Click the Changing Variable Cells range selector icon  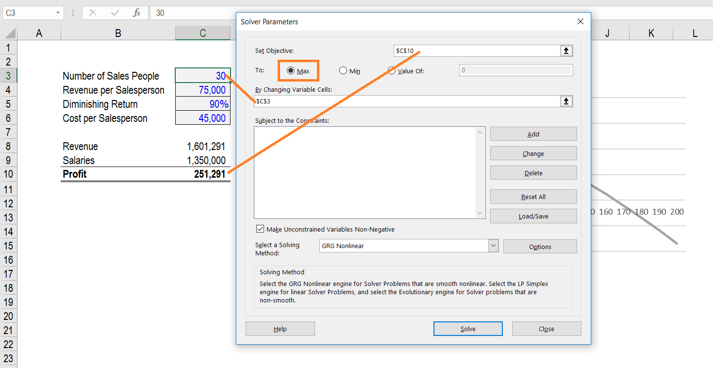click(566, 101)
